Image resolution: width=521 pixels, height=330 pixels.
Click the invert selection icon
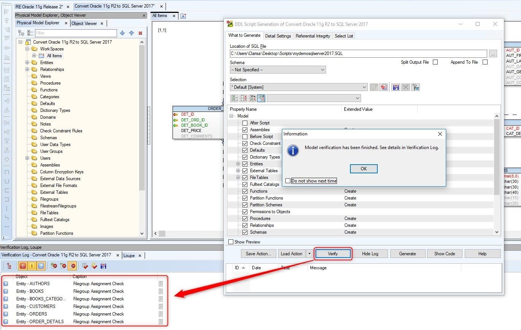pos(252,98)
